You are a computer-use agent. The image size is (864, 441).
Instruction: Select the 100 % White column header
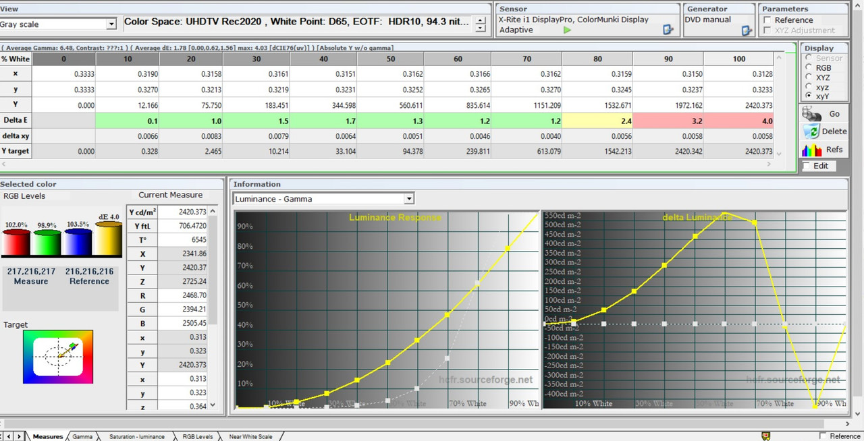pyautogui.click(x=739, y=59)
